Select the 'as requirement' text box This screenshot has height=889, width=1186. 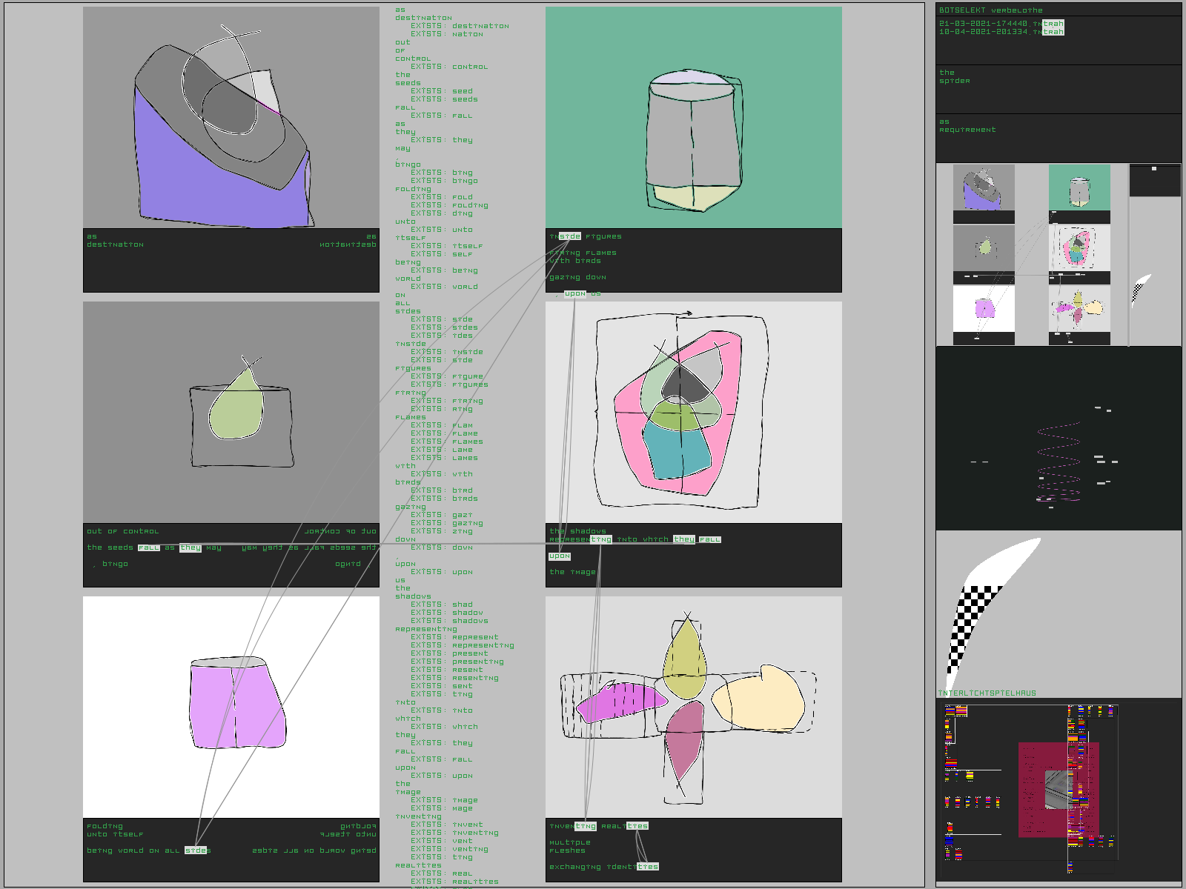coord(1058,137)
